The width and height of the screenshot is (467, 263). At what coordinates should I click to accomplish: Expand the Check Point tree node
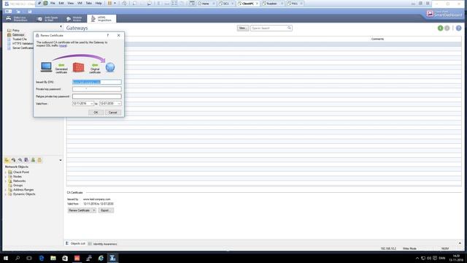coord(6,172)
